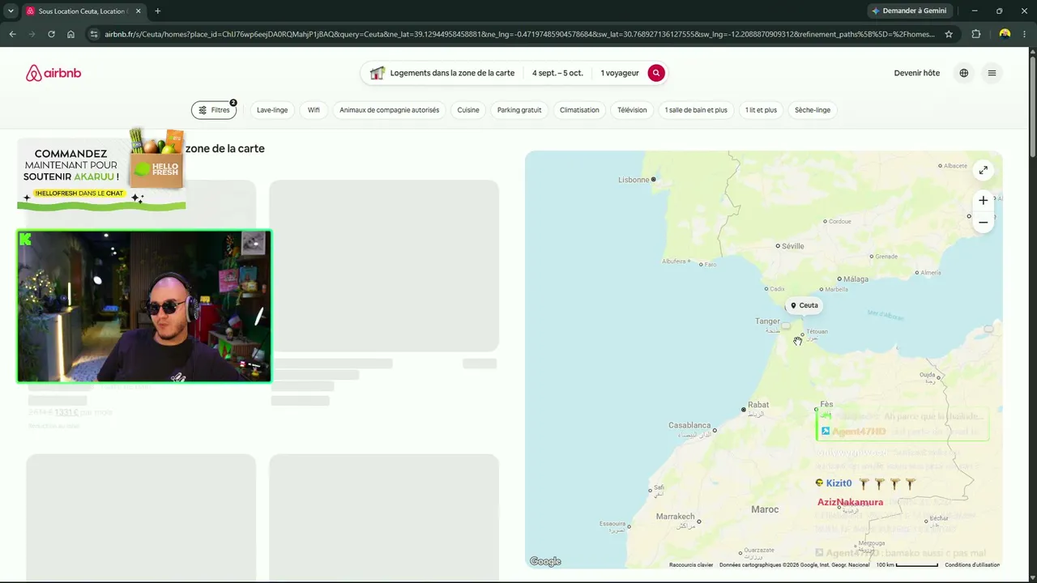Click Casablanca label on the map
This screenshot has height=583, width=1037.
[x=689, y=425]
